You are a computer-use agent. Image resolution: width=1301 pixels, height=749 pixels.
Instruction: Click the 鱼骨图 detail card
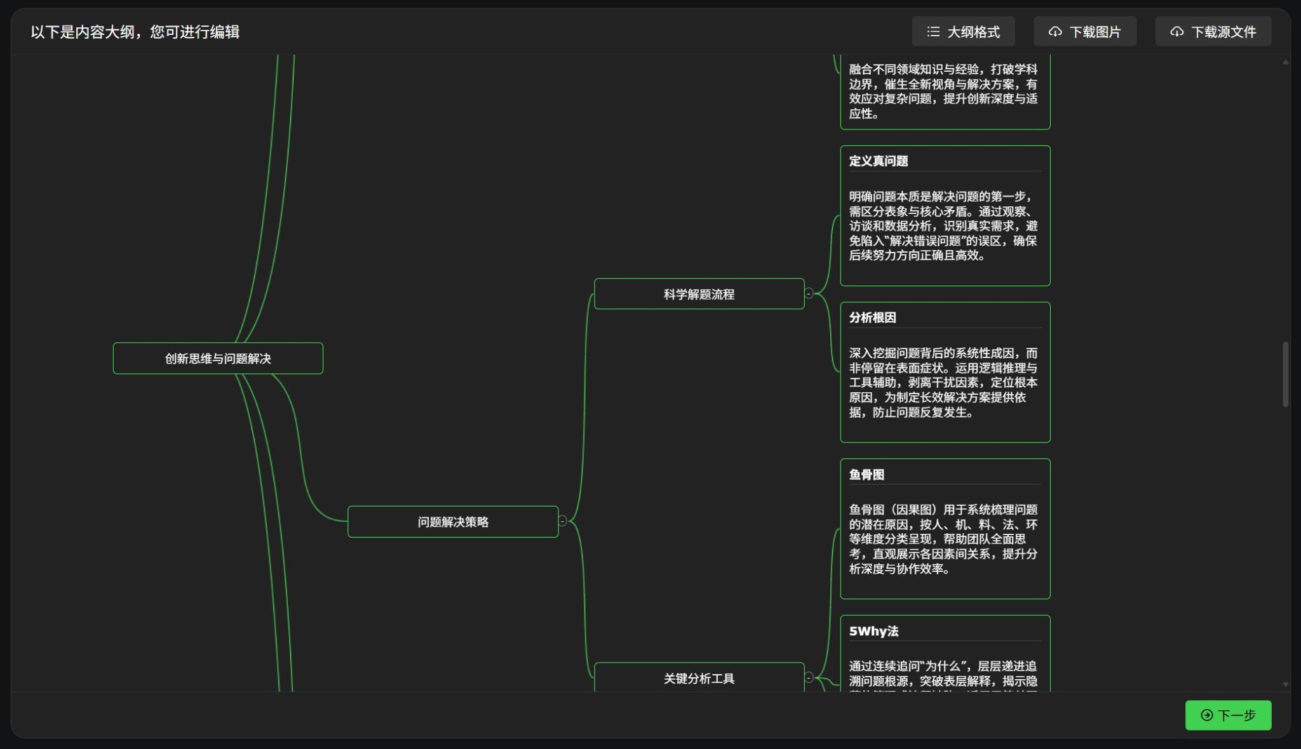coord(945,527)
